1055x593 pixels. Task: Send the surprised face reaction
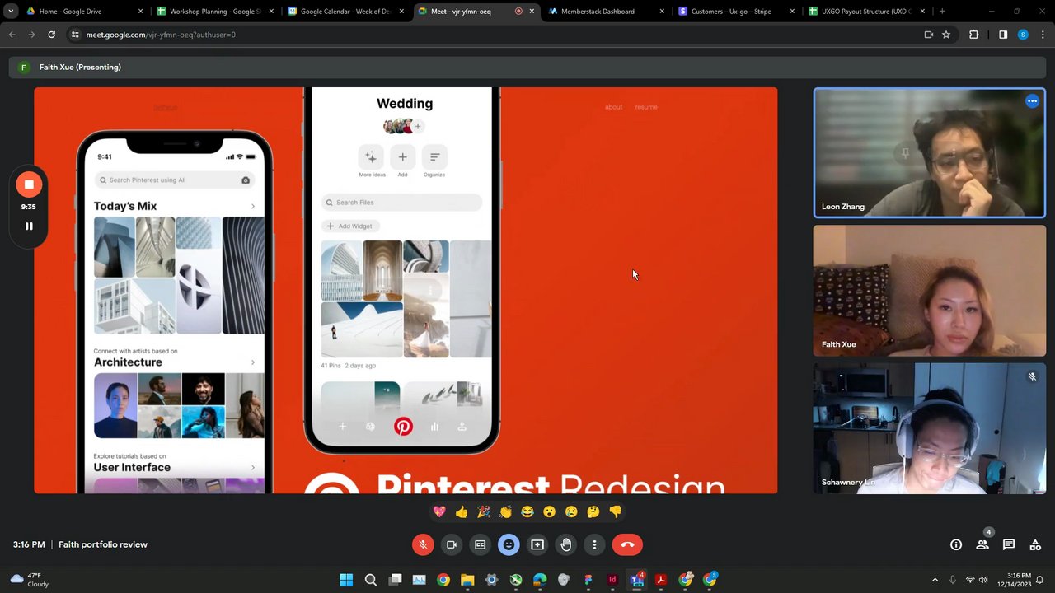549,511
